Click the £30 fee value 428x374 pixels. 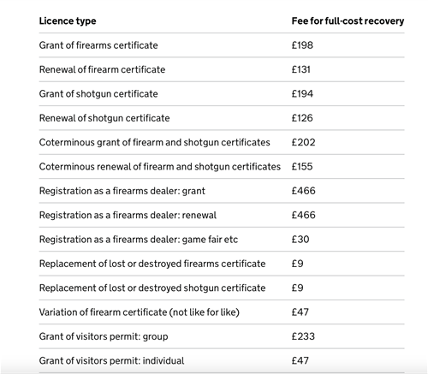[x=300, y=240]
